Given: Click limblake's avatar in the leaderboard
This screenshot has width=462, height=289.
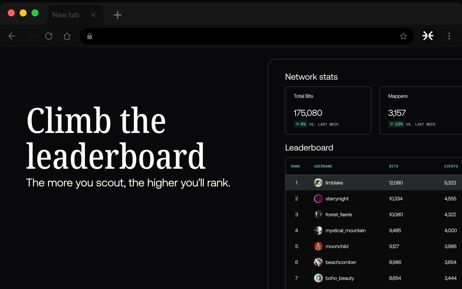Looking at the screenshot, I should [318, 183].
